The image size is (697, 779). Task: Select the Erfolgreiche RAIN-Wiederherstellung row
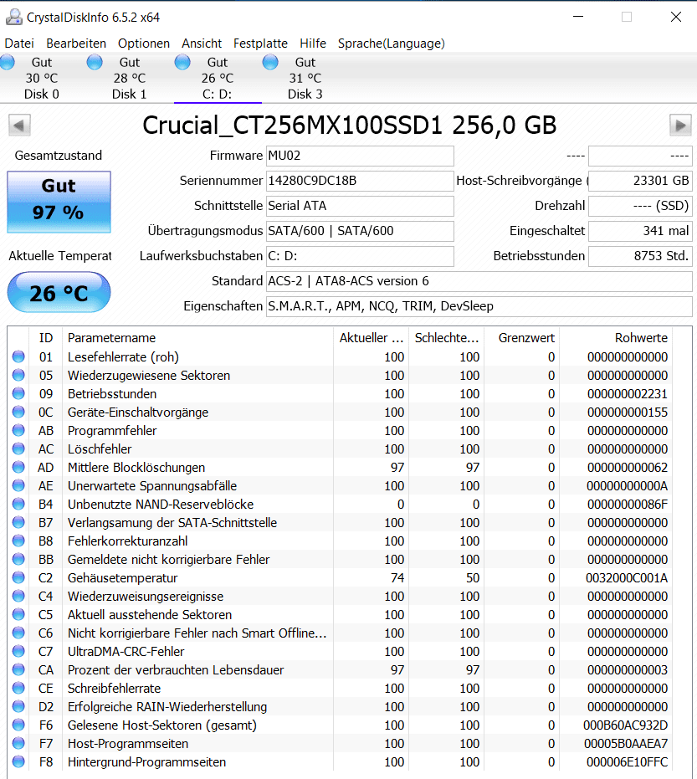(341, 706)
